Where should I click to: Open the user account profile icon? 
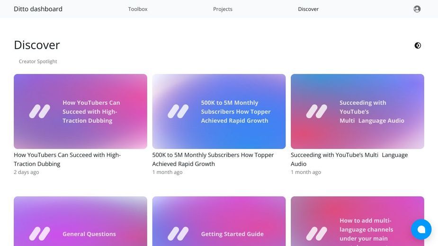click(417, 9)
